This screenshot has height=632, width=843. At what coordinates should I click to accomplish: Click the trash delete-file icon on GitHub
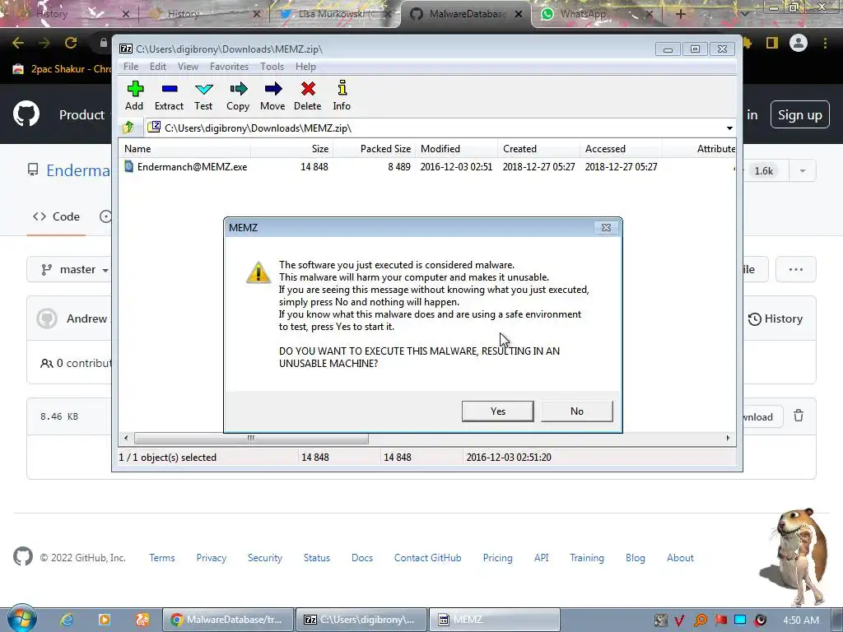coord(799,416)
